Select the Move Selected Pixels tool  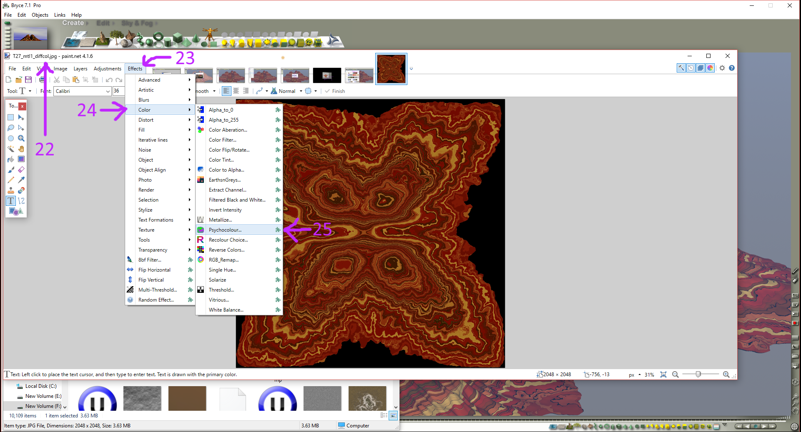click(21, 117)
